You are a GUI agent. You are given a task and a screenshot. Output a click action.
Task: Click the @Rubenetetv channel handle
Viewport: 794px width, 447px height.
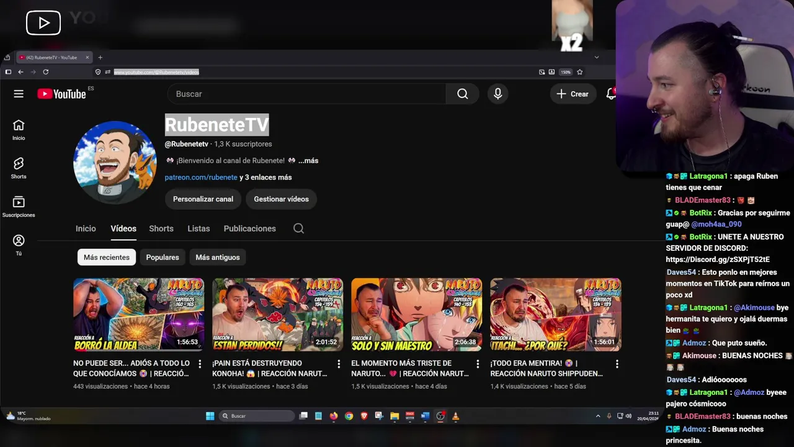(186, 144)
